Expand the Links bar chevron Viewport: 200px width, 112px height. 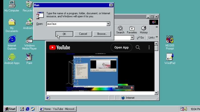click(157, 37)
